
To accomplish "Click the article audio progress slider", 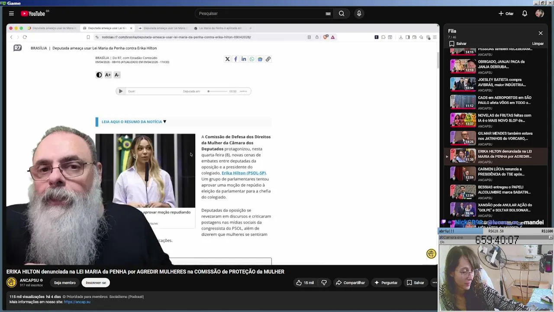I will 218,91.
